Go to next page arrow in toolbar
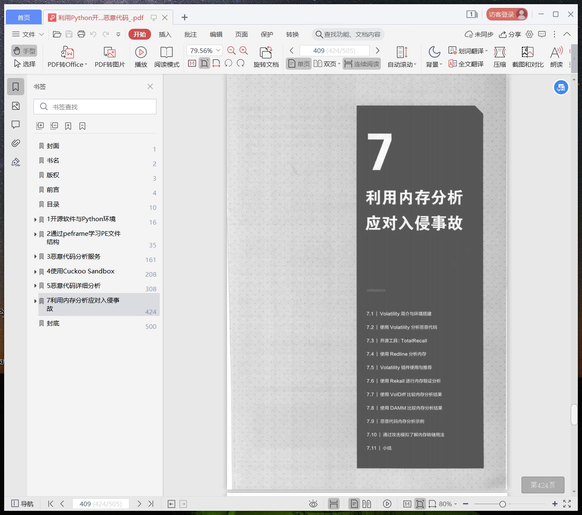The width and height of the screenshot is (582, 515). (378, 50)
